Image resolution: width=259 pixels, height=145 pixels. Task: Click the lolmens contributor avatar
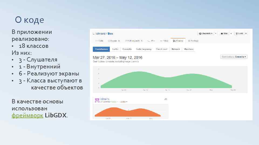coord(97,100)
